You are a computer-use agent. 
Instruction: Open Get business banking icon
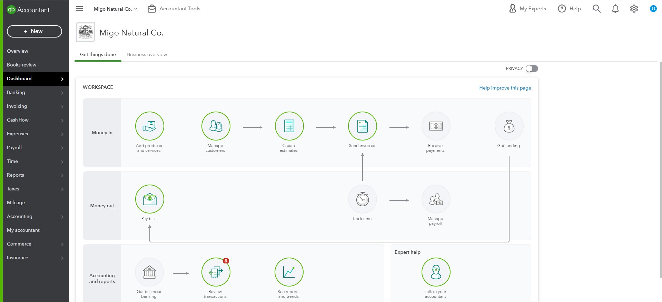click(x=149, y=272)
